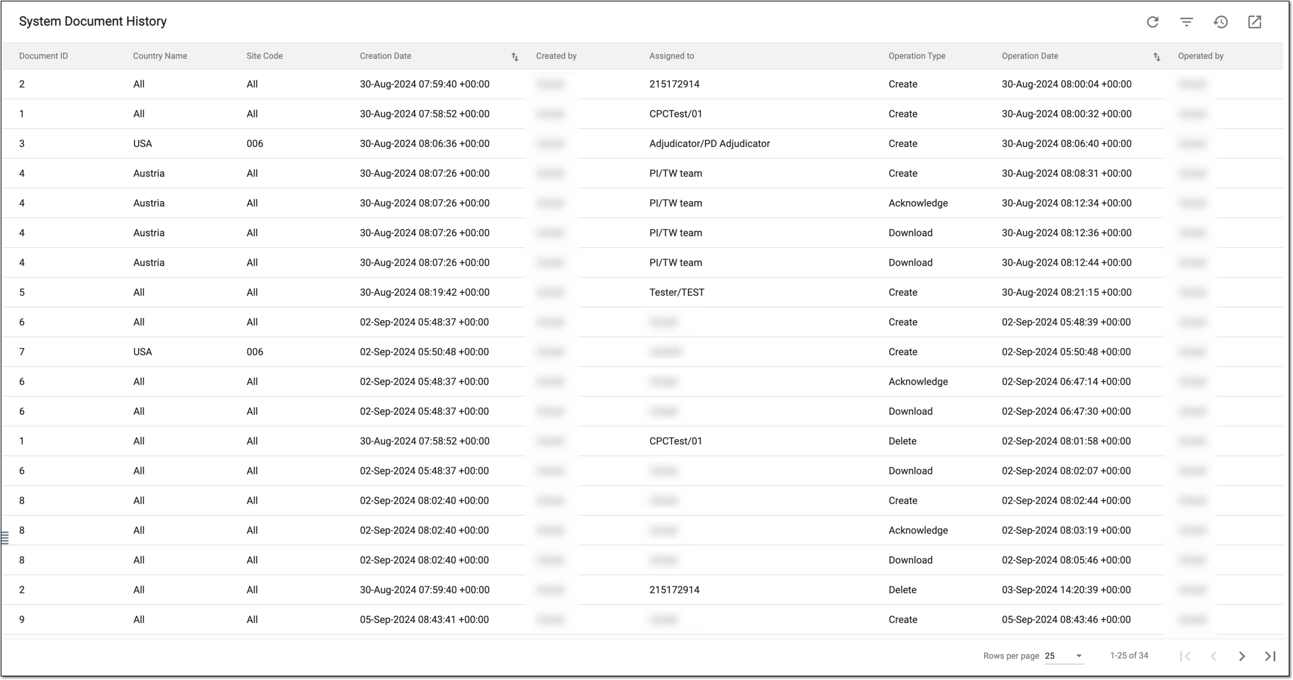Jump to the first page arrow
The height and width of the screenshot is (680, 1293).
tap(1185, 656)
